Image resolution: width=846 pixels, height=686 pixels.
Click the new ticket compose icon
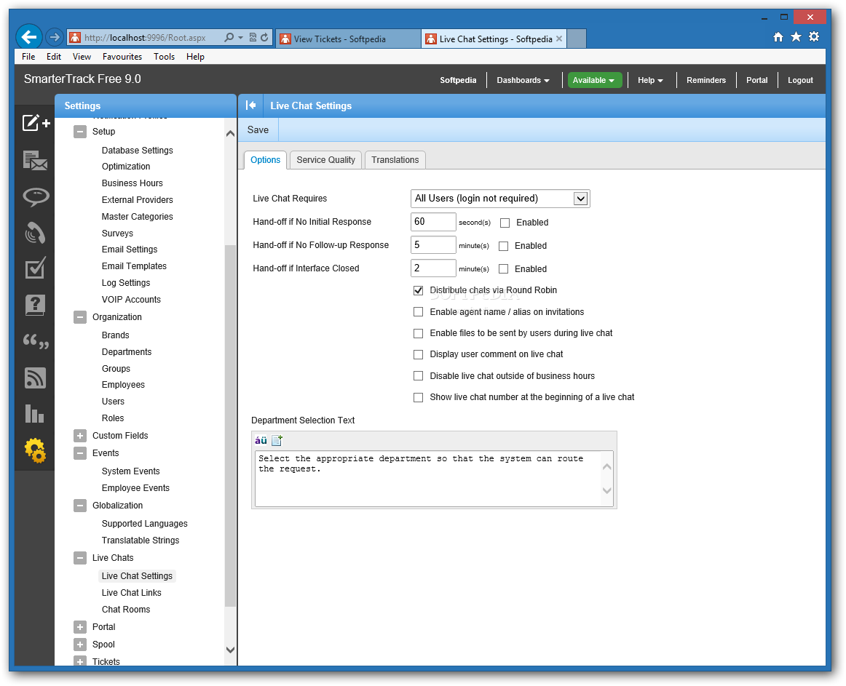coord(36,123)
